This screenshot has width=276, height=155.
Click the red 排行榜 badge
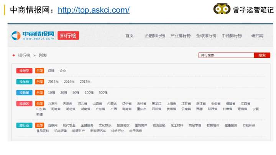tap(68, 36)
